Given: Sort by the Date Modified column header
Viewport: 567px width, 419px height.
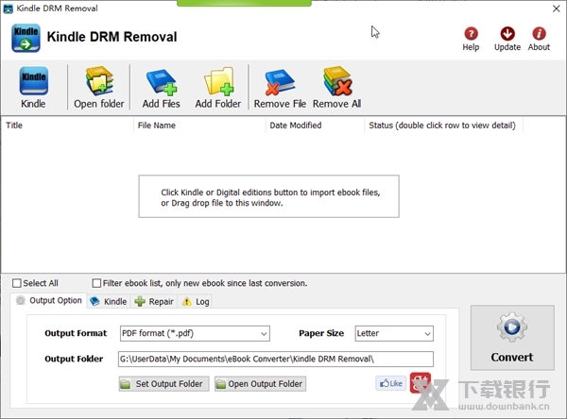Looking at the screenshot, I should point(315,126).
